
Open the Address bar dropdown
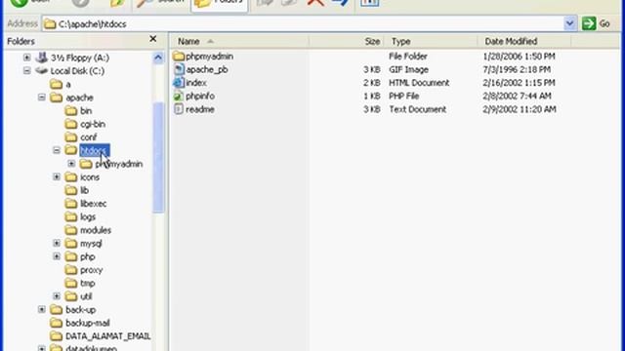(569, 23)
